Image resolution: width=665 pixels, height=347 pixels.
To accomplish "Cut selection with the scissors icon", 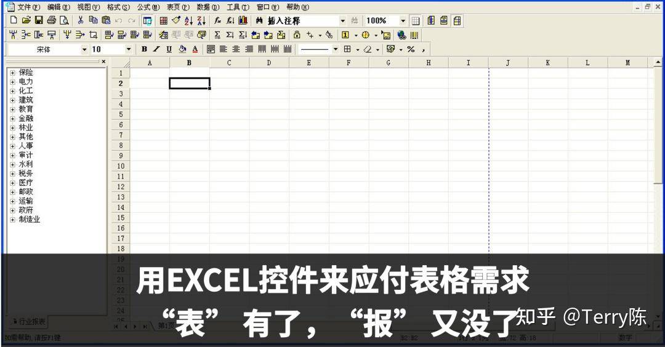I will click(81, 20).
